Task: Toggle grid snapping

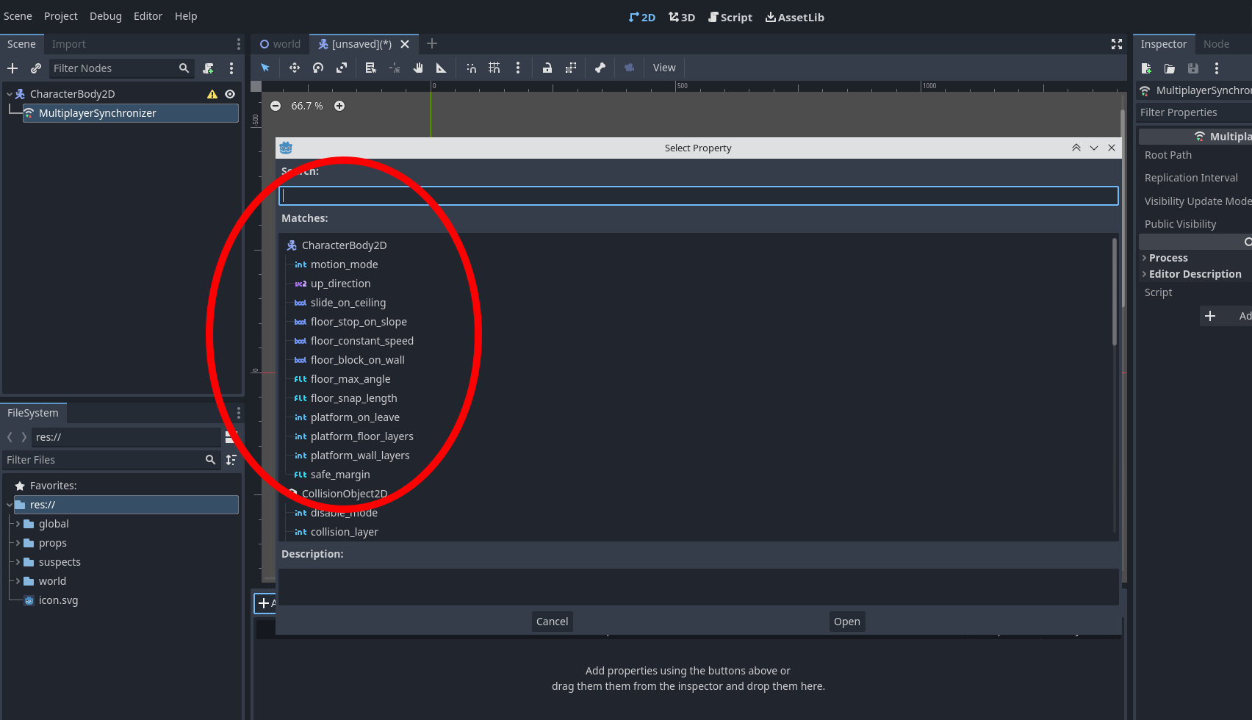Action: [494, 68]
